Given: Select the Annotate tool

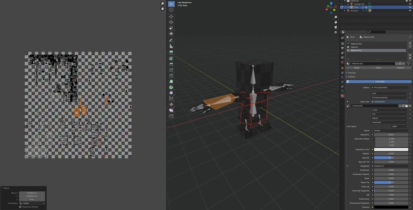Looking at the screenshot, I should pos(171,41).
